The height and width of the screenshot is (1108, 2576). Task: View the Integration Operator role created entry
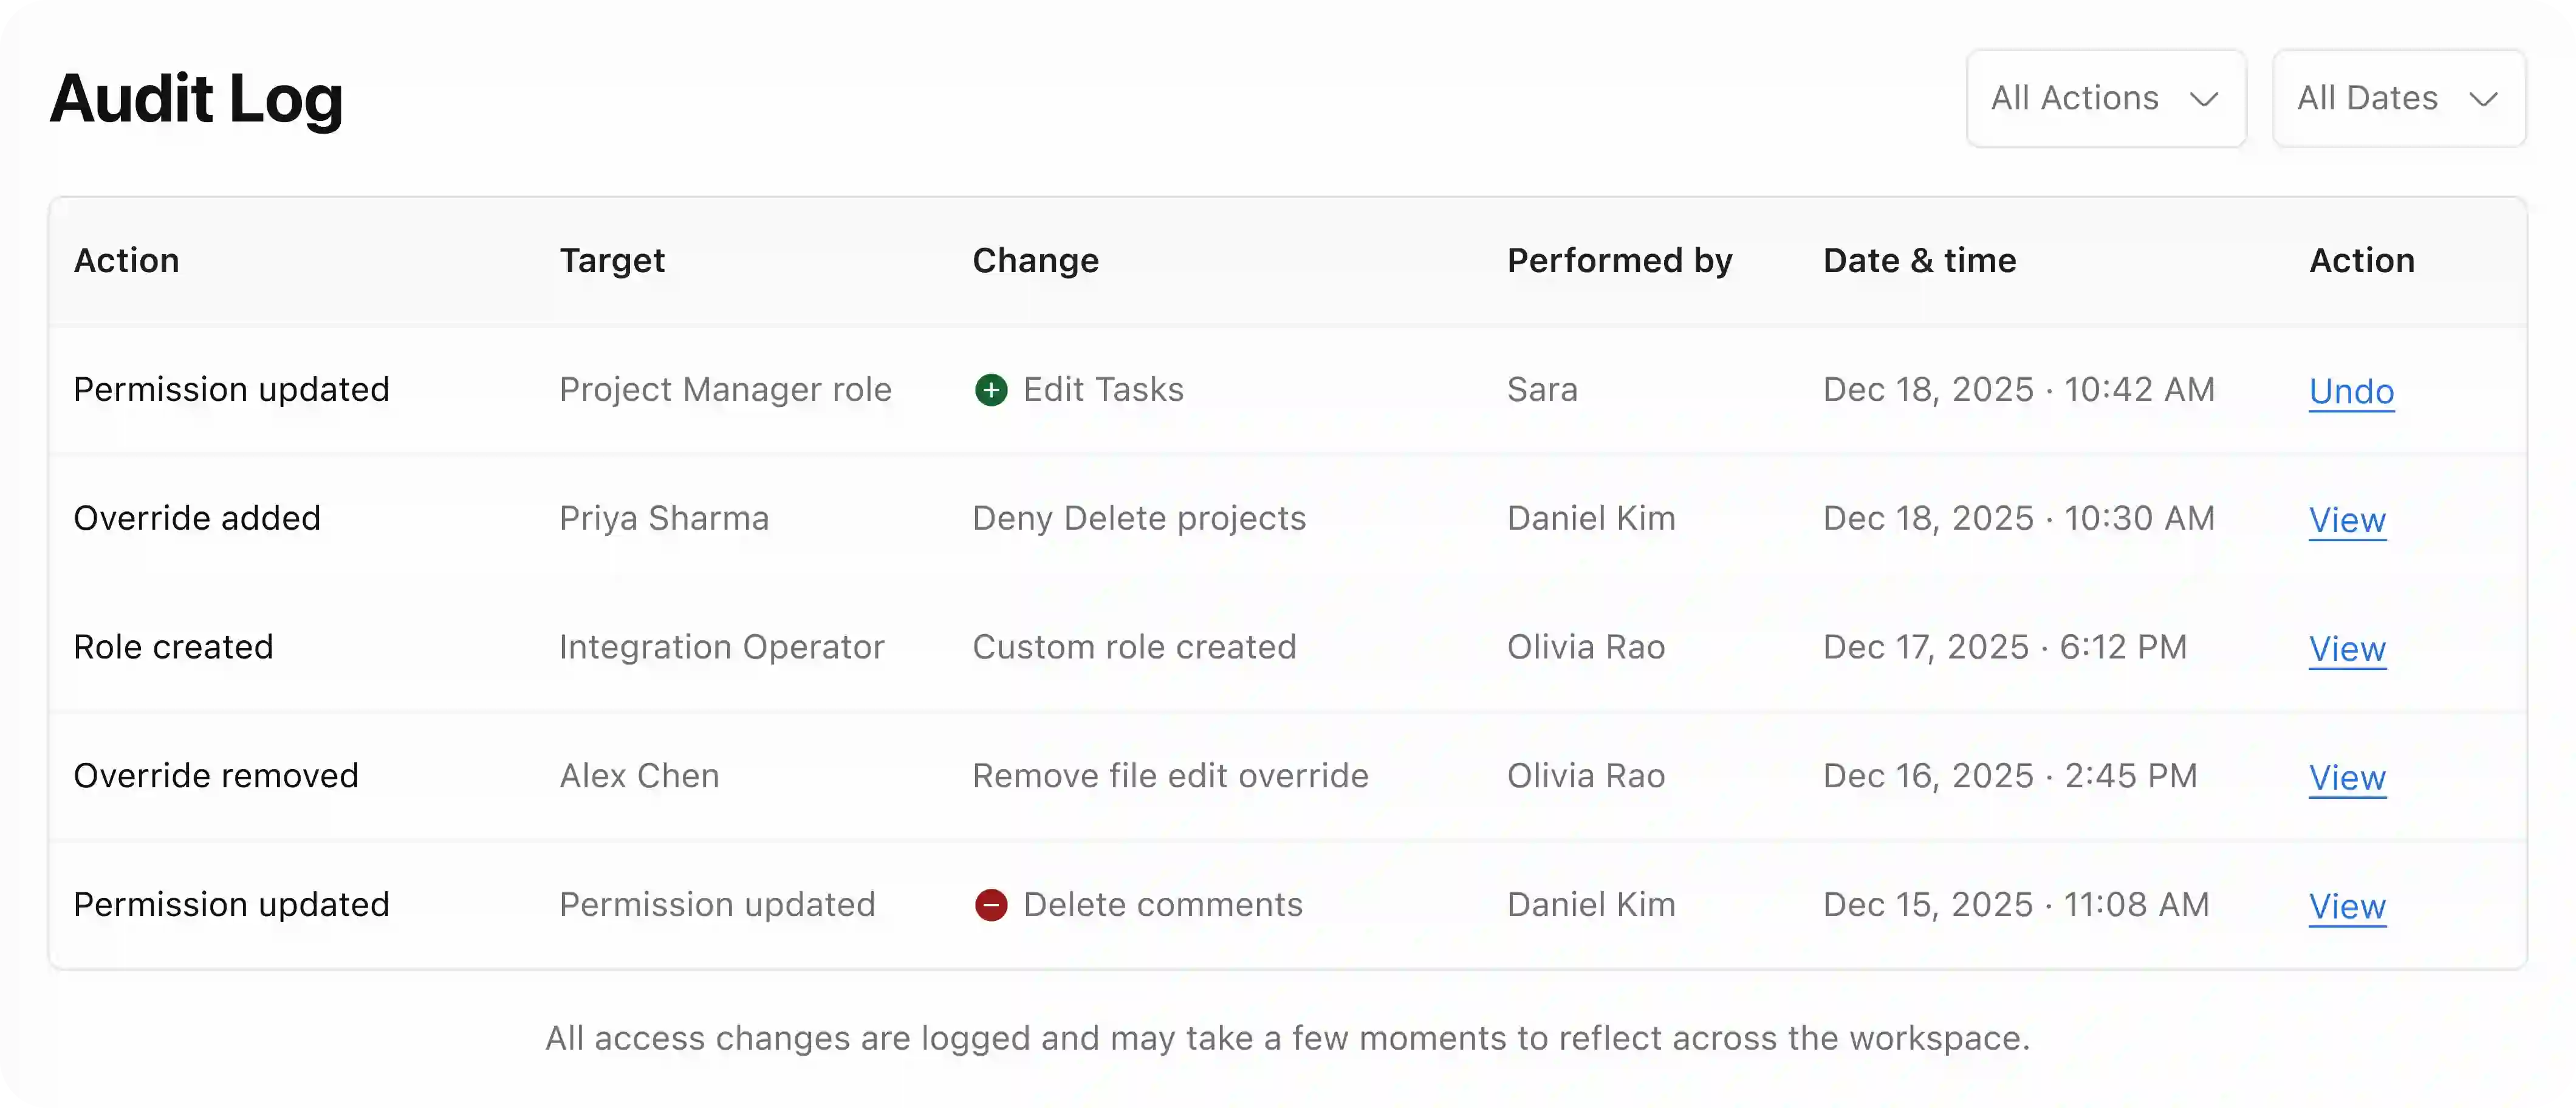point(2346,649)
